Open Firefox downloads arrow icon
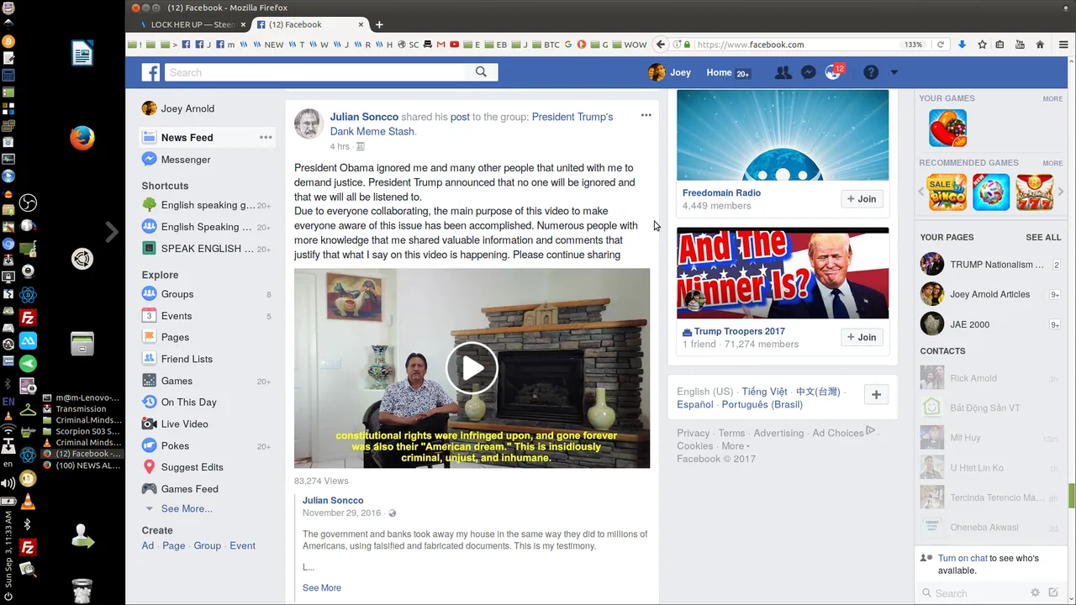Image resolution: width=1076 pixels, height=605 pixels. tap(963, 45)
